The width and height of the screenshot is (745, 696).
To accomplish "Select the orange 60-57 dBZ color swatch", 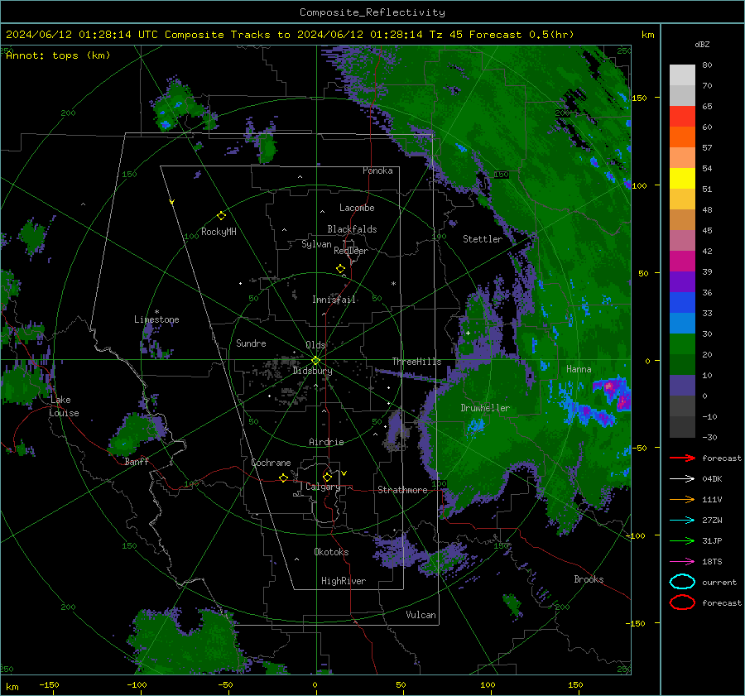I will point(682,137).
